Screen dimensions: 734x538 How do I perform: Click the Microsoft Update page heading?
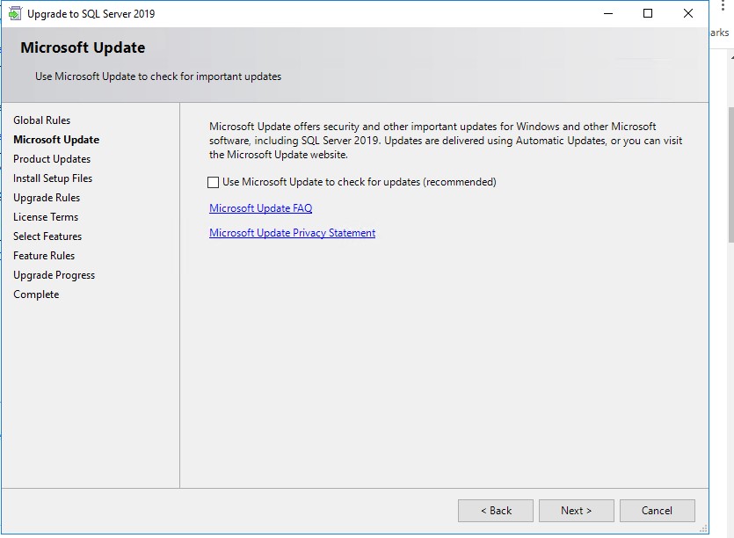pyautogui.click(x=83, y=47)
